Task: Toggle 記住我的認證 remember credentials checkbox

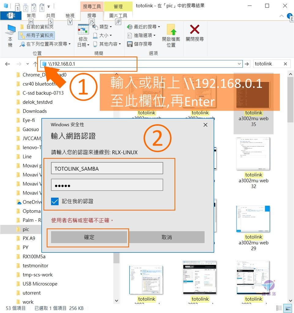Action: coord(55,201)
